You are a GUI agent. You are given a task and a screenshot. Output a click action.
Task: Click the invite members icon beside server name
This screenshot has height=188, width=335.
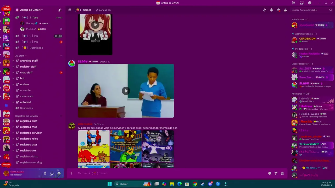[x=60, y=10]
